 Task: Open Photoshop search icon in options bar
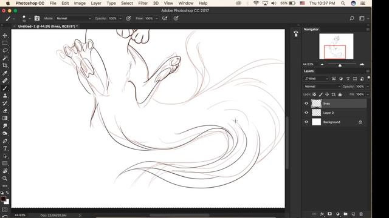[352, 18]
